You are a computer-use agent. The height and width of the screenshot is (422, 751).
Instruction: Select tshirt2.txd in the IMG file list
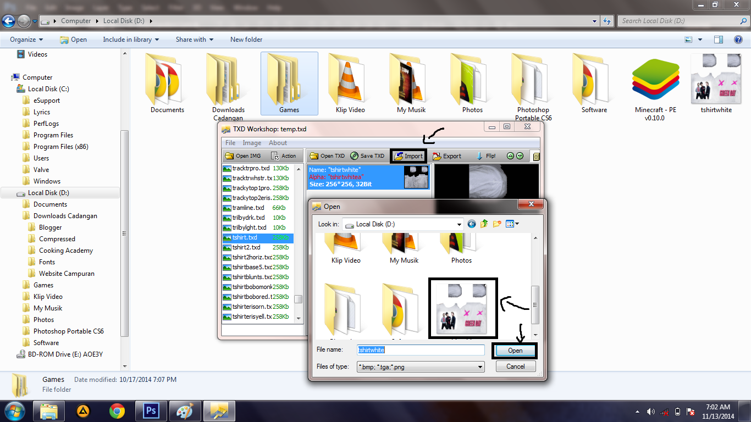click(x=258, y=247)
